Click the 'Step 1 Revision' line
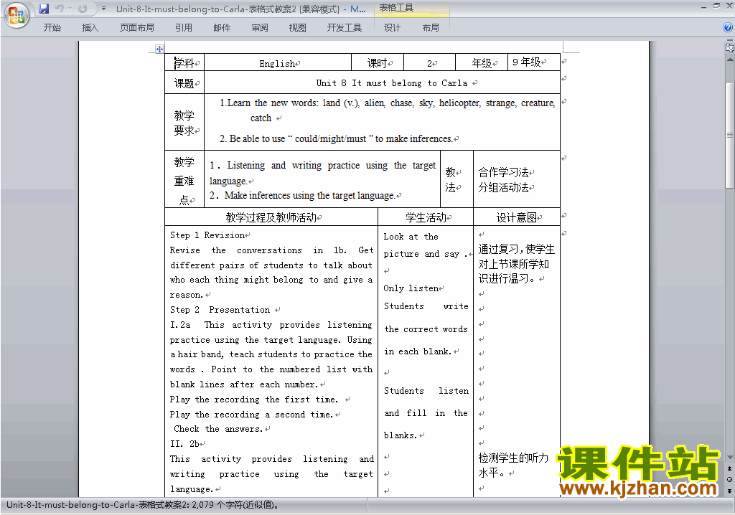Image resolution: width=735 pixels, height=515 pixels. pyautogui.click(x=207, y=235)
